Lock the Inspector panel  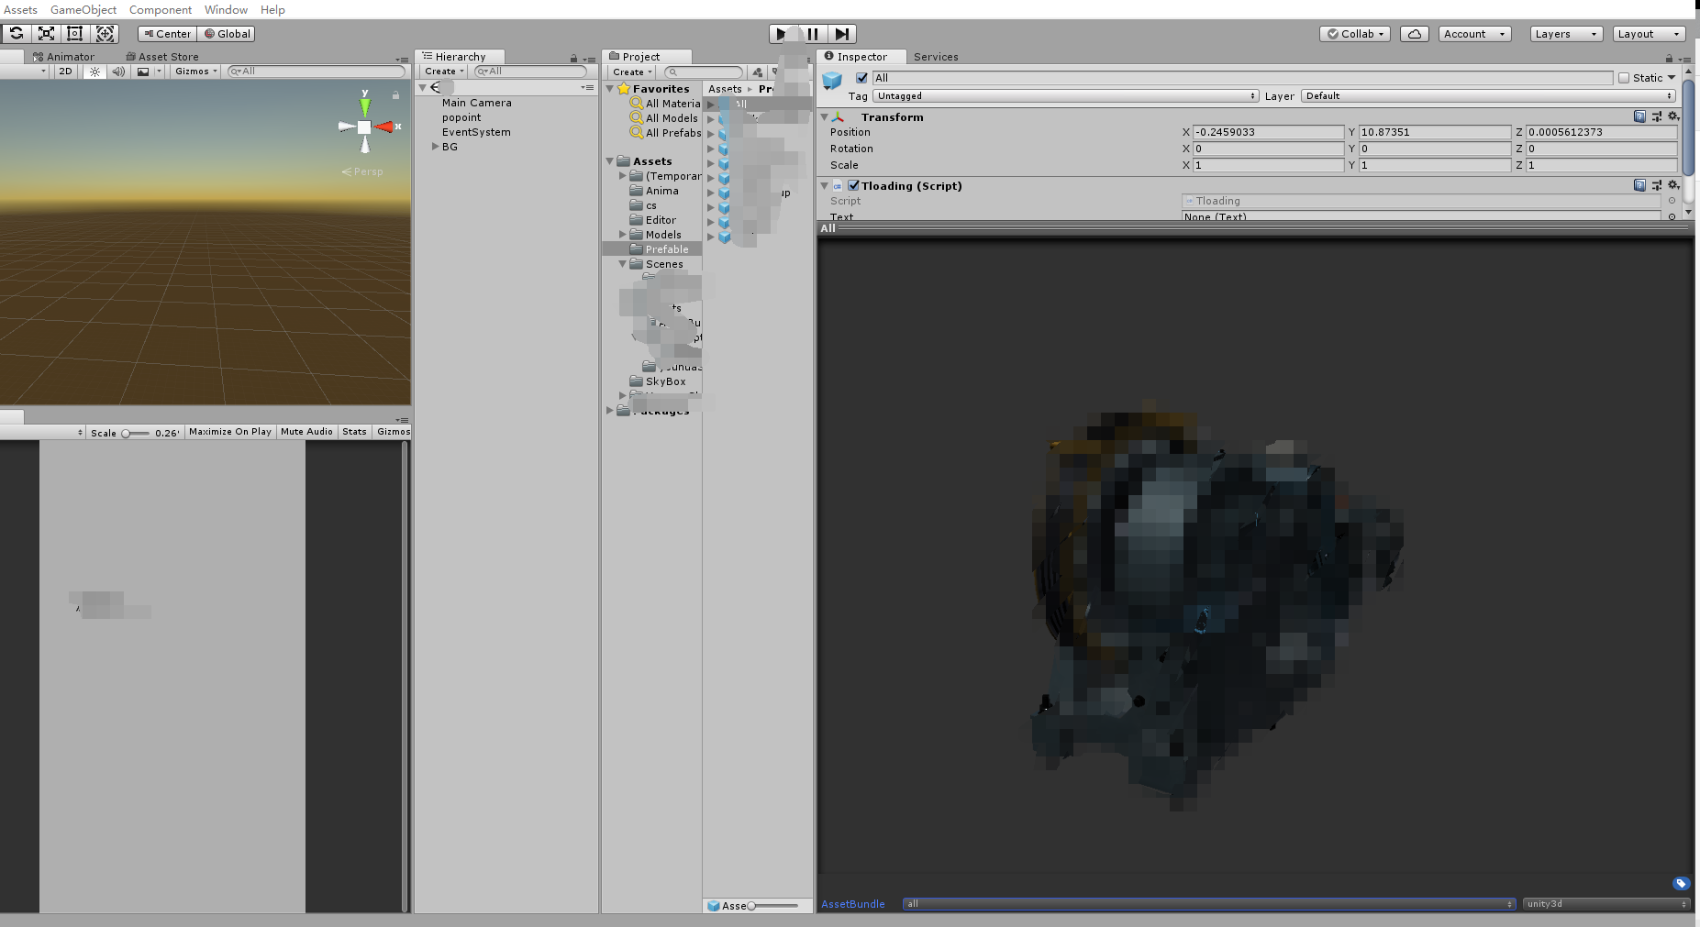coord(1669,58)
